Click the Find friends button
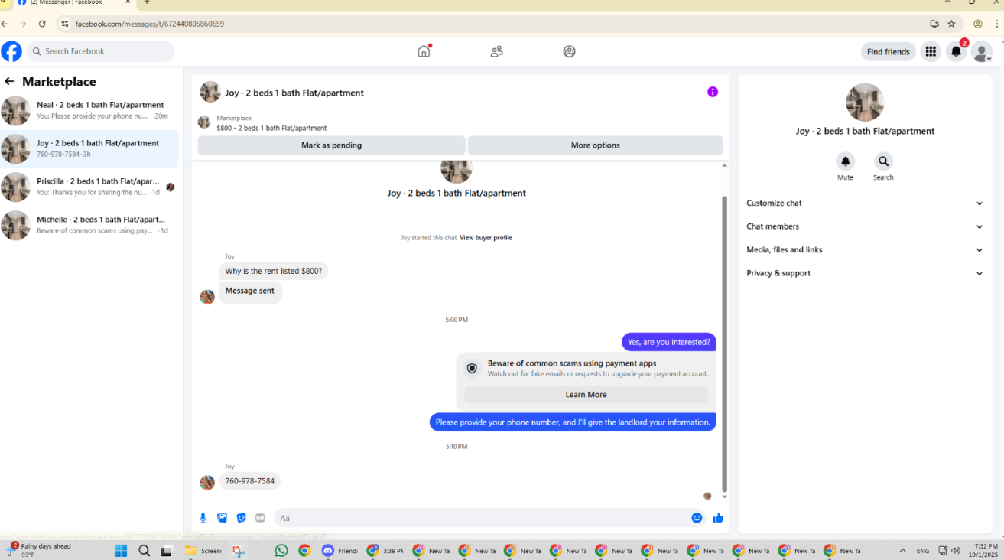Image resolution: width=1004 pixels, height=560 pixels. [x=888, y=51]
